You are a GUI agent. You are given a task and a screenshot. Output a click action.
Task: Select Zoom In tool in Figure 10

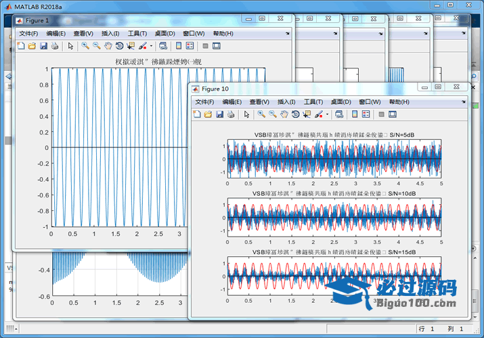[261, 114]
